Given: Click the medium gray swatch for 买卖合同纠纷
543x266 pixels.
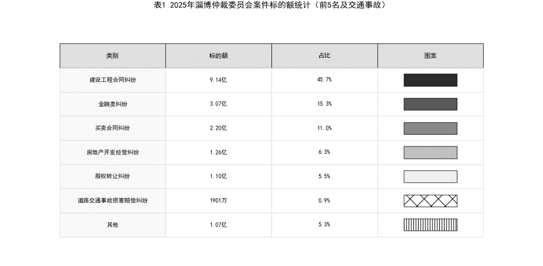Looking at the screenshot, I should [x=430, y=129].
